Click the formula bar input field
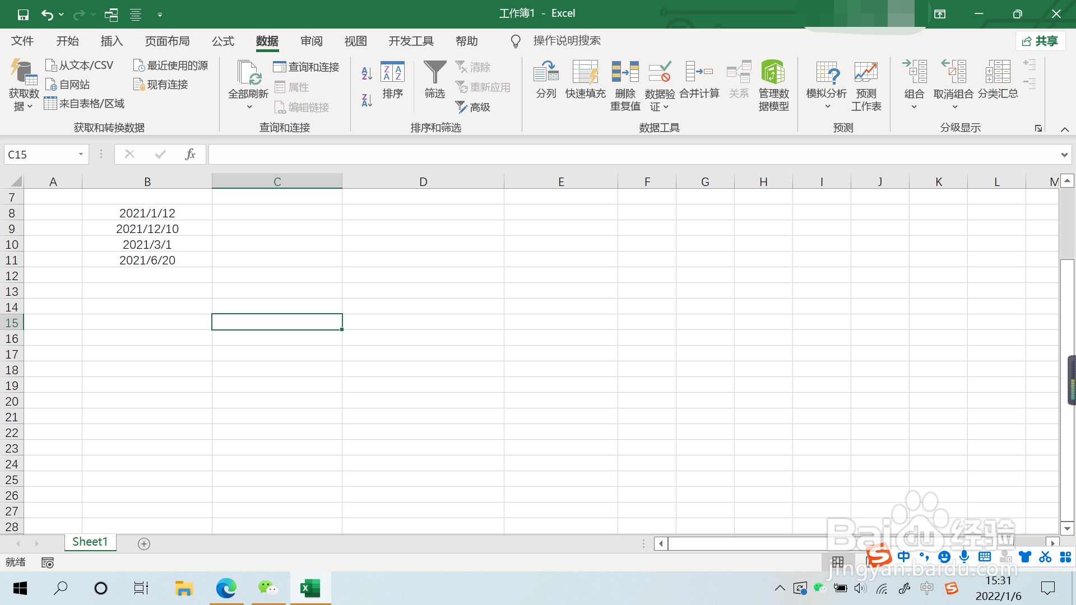 point(633,155)
